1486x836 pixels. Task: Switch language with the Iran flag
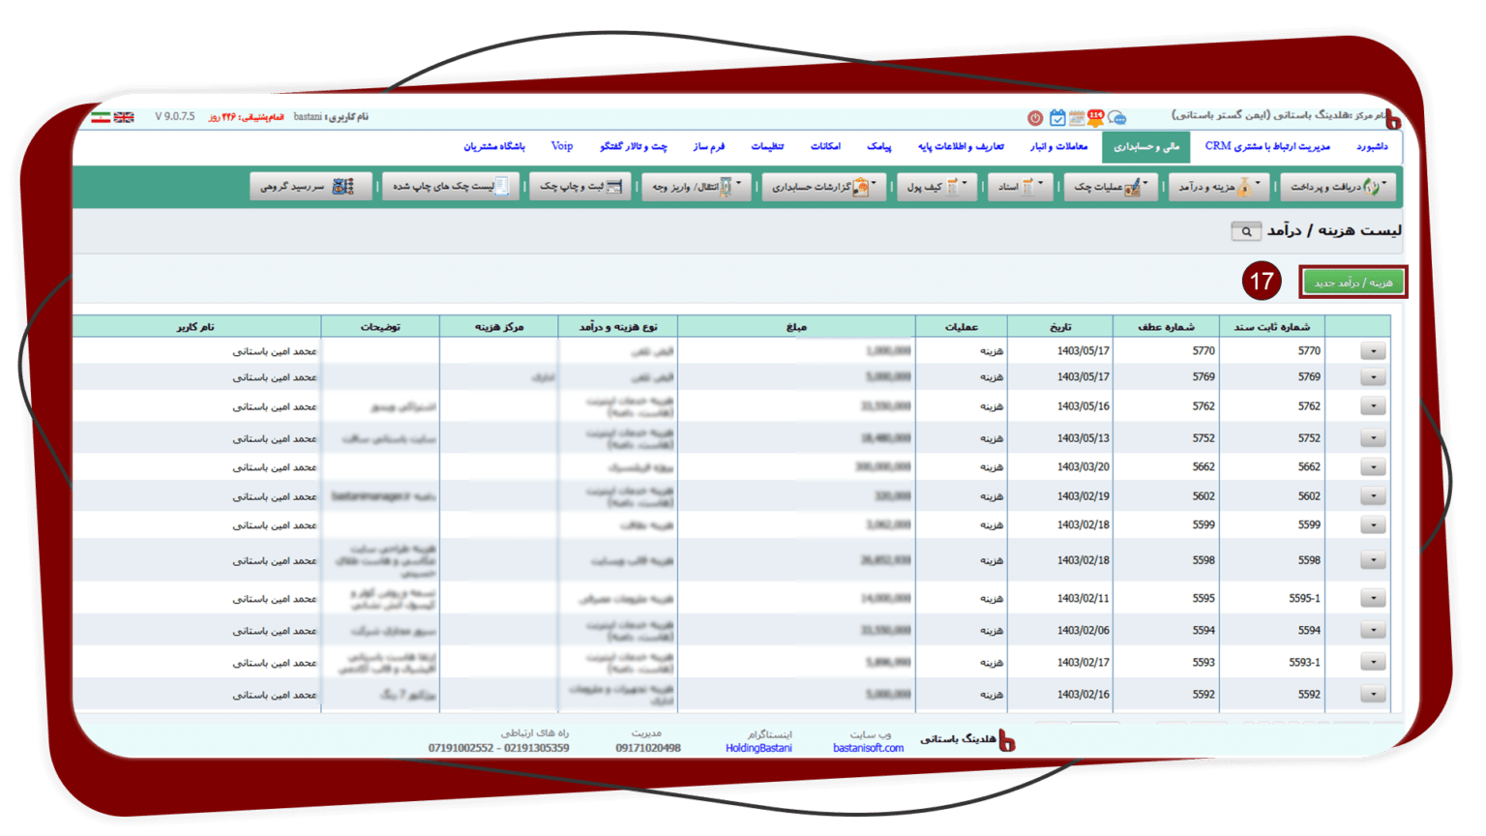coord(101,117)
